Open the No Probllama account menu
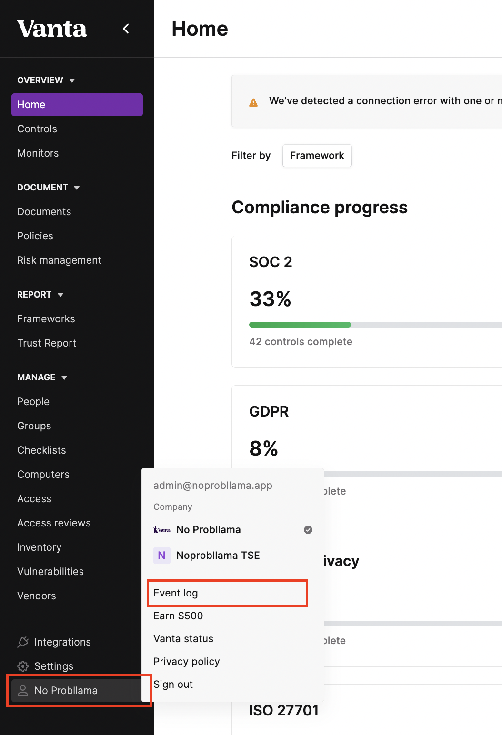Image resolution: width=502 pixels, height=735 pixels. 77,691
